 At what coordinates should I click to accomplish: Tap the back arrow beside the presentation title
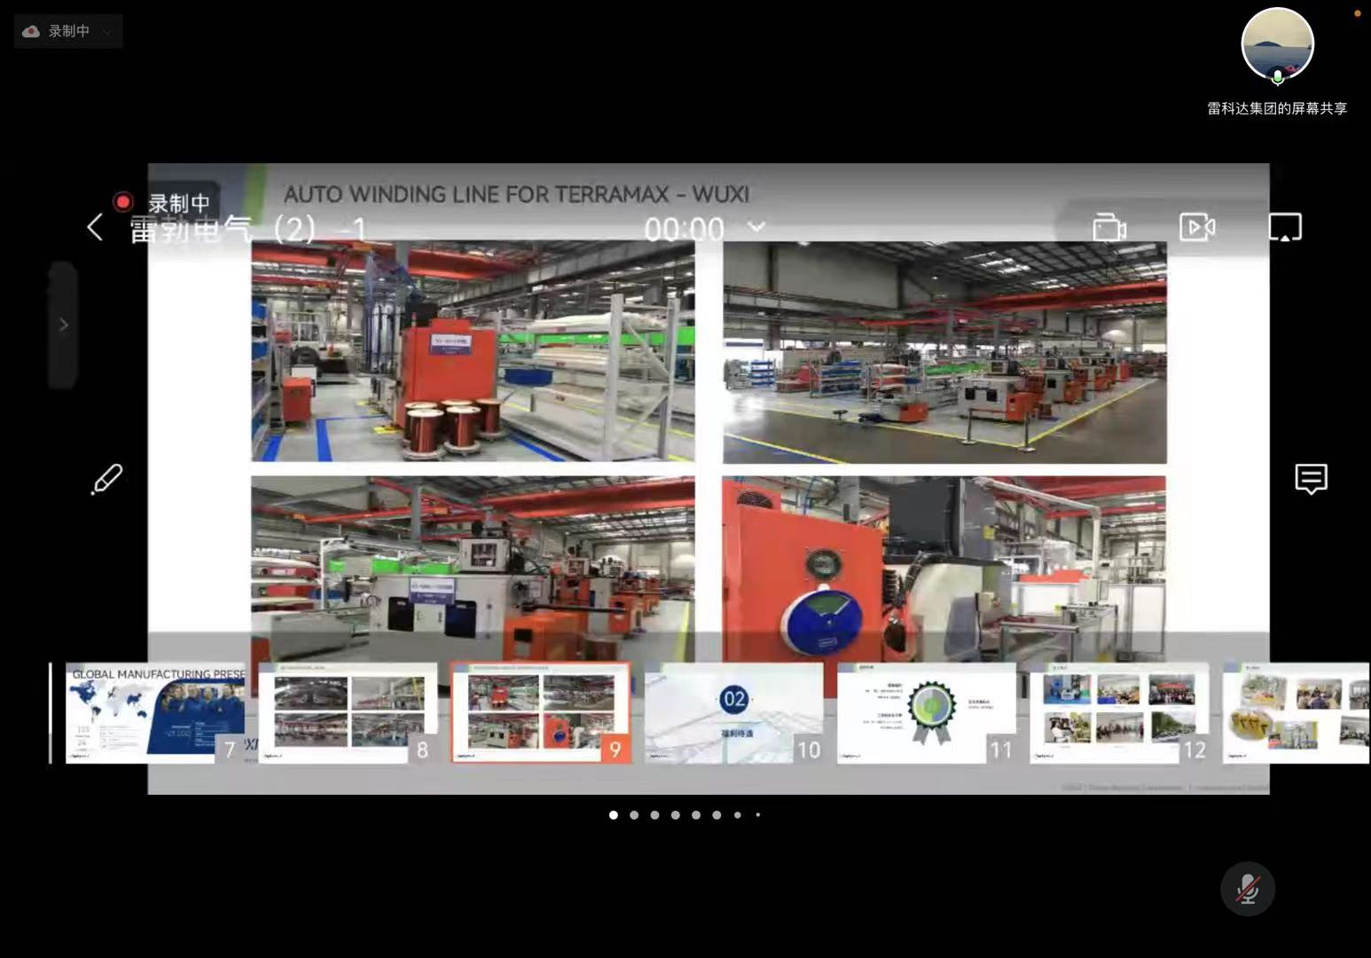coord(95,227)
